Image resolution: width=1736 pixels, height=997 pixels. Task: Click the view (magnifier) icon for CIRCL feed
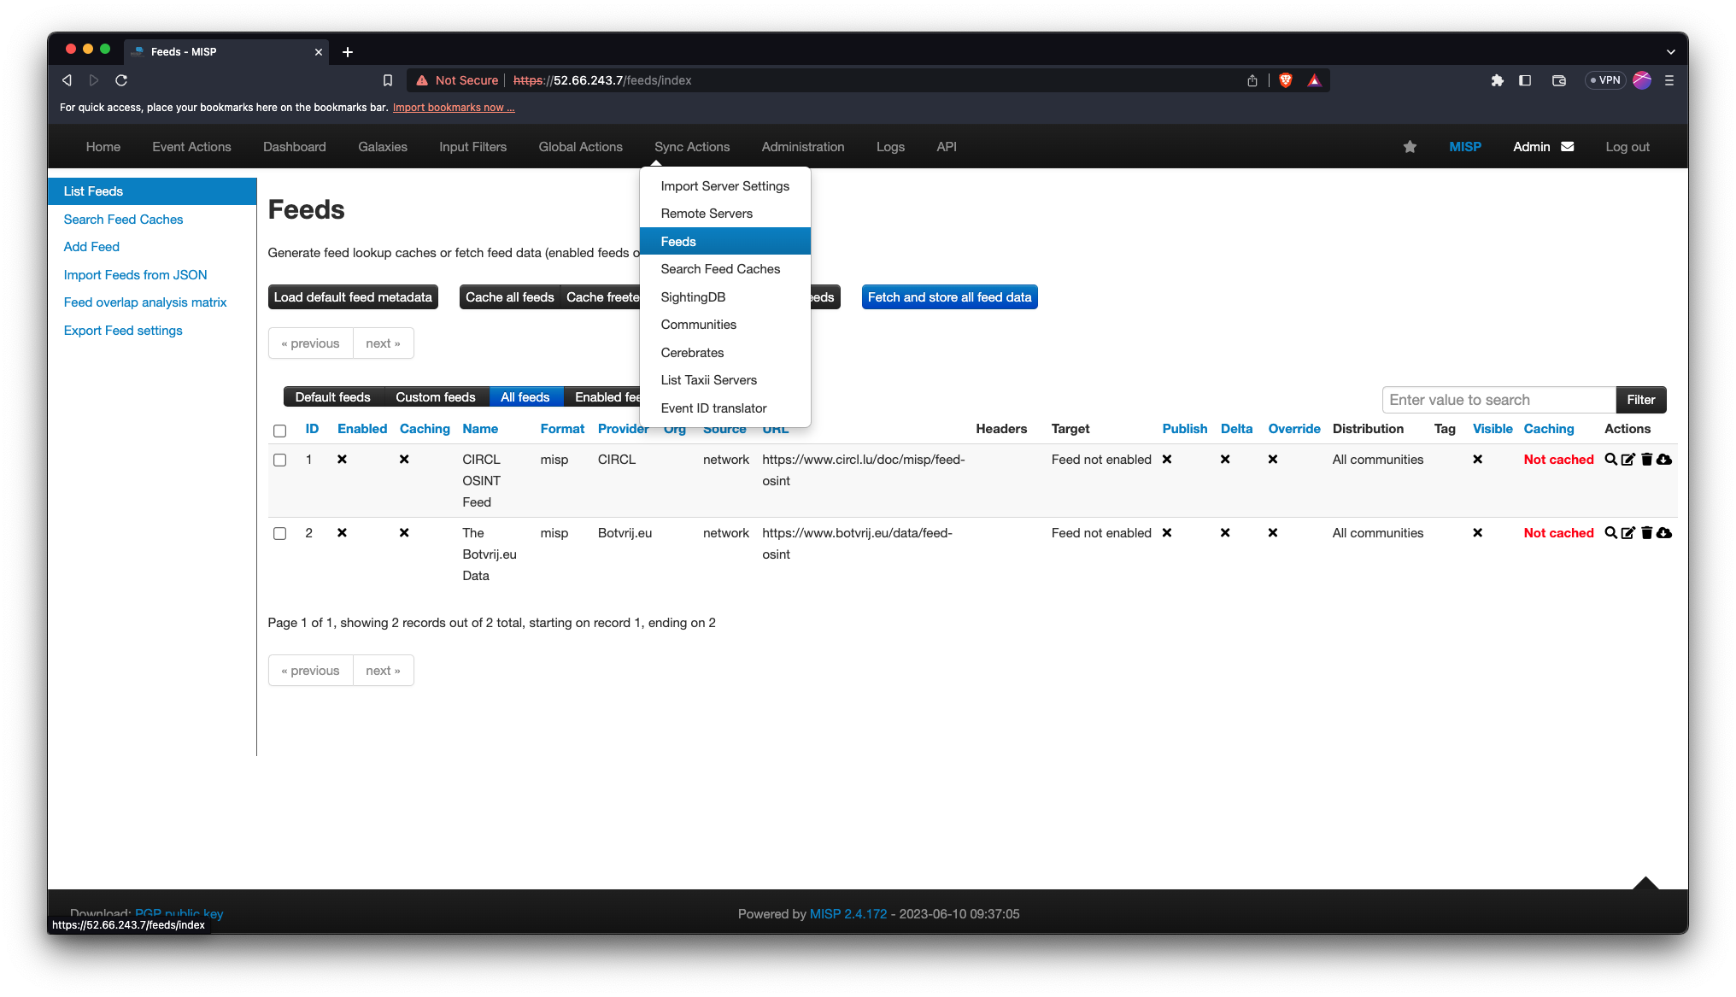[1610, 460]
